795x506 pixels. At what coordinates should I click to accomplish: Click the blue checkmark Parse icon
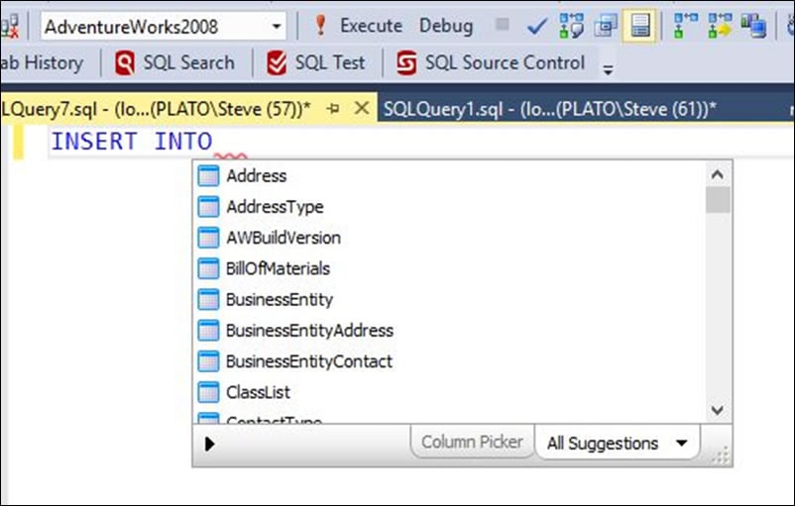click(x=536, y=26)
